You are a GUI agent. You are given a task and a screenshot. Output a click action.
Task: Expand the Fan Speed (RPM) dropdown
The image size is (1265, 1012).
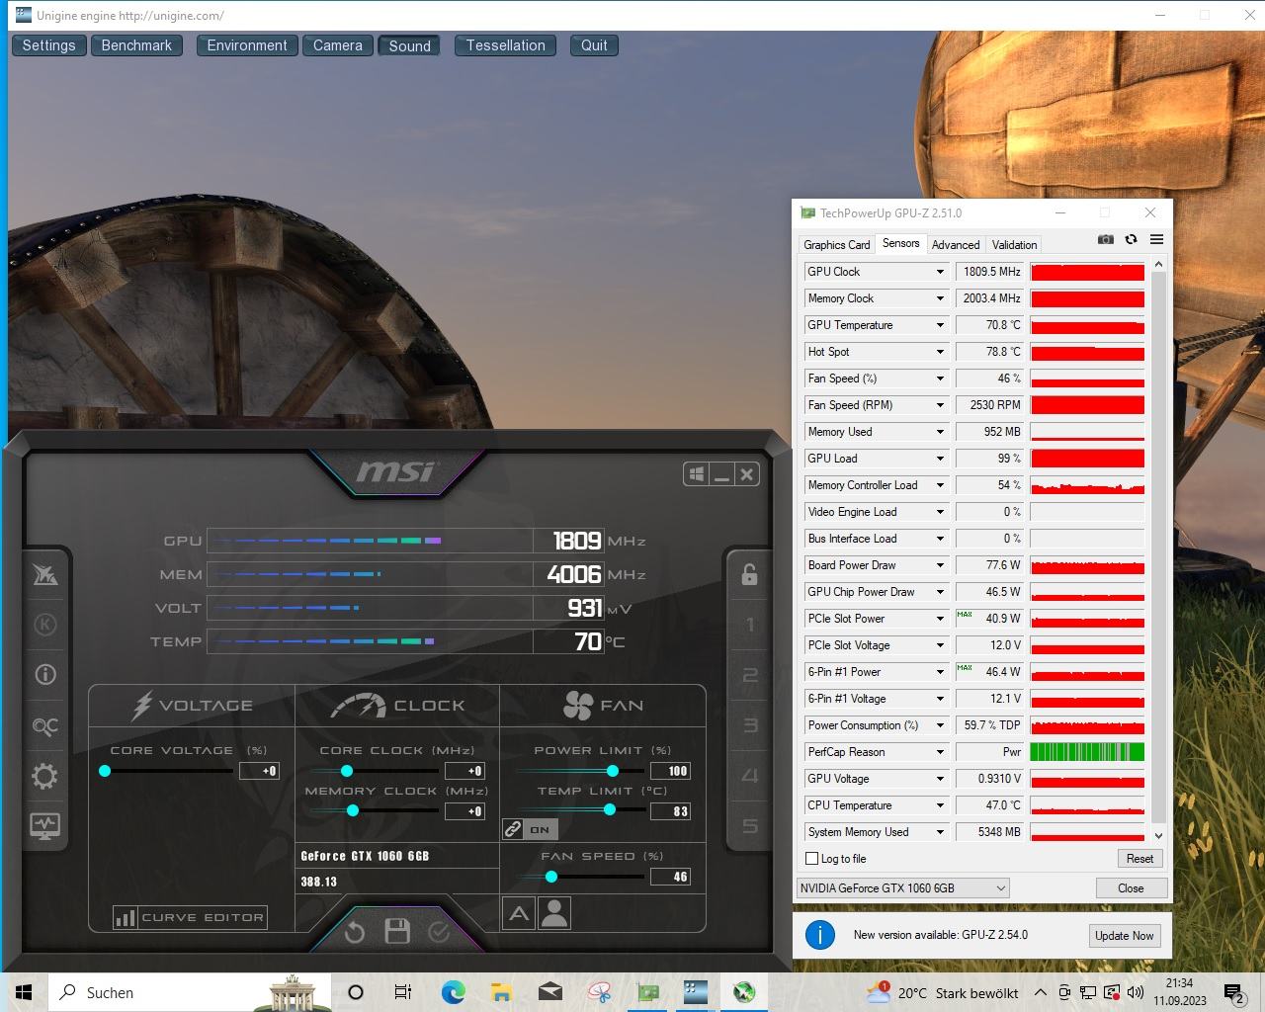(x=940, y=405)
